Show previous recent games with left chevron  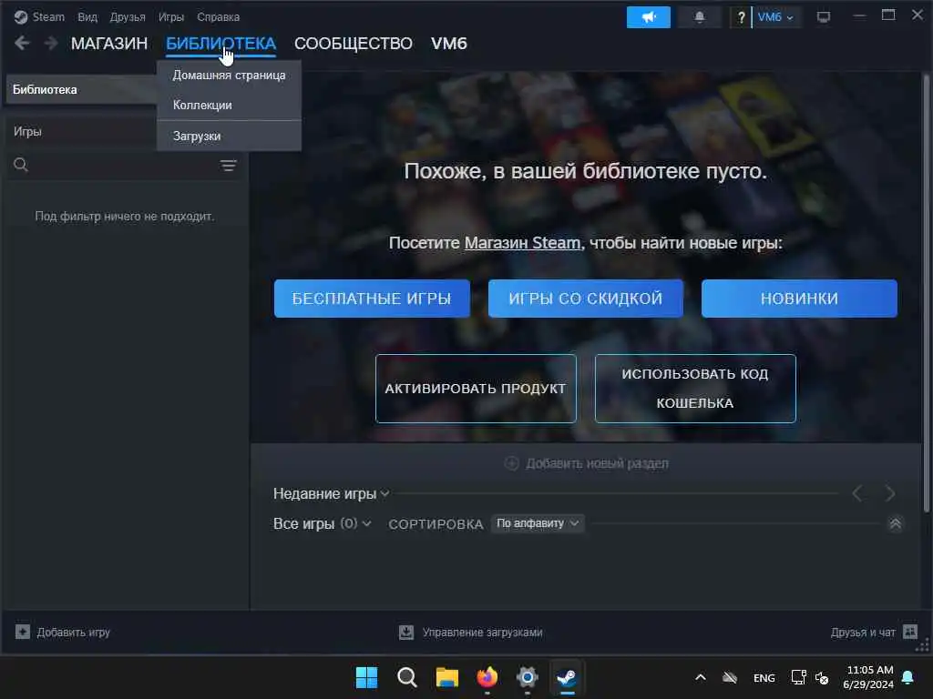856,493
